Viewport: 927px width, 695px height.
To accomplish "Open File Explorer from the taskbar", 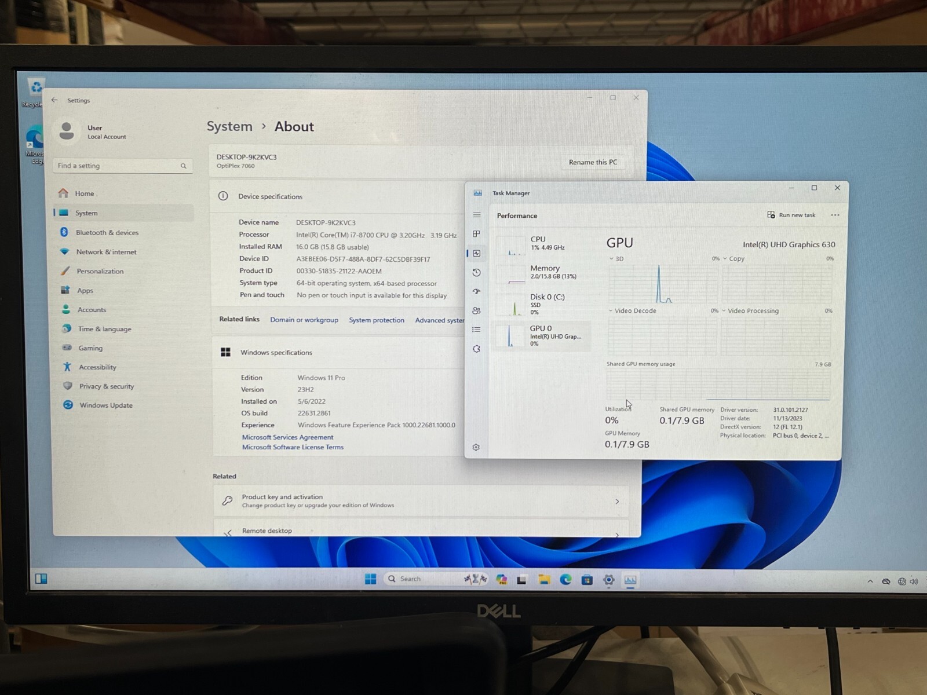I will tap(544, 580).
